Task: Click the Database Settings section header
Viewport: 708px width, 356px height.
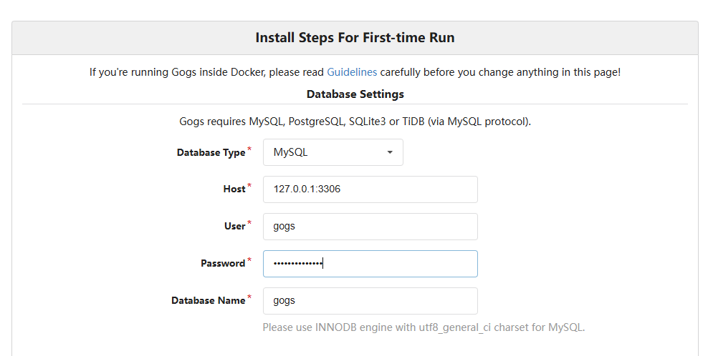Action: coord(355,94)
